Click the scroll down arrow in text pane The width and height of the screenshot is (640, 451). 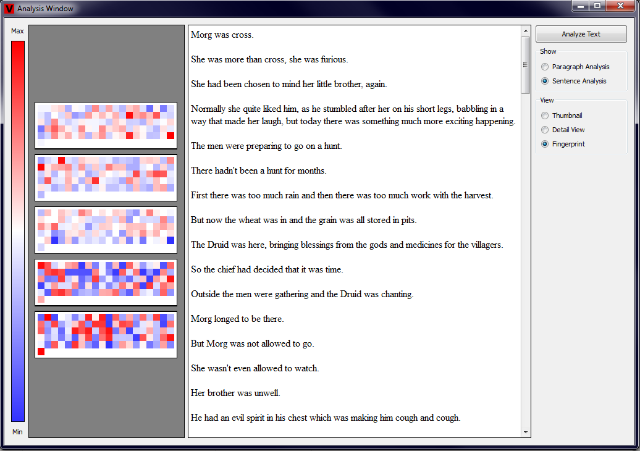[526, 432]
